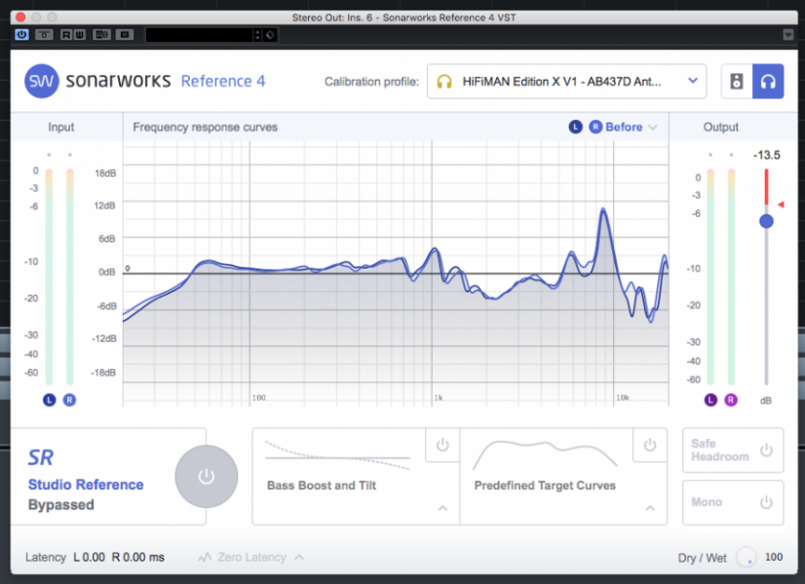The width and height of the screenshot is (805, 584).
Task: Enable Bass Boost and Tilt power button
Action: [x=442, y=445]
